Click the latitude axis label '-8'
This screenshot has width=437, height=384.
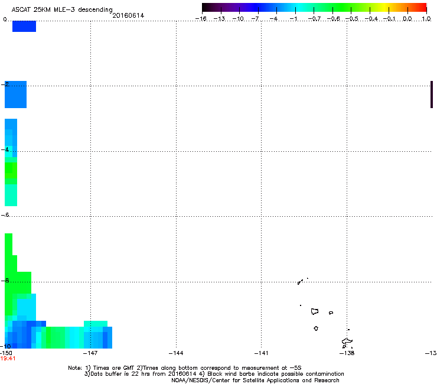click(x=5, y=280)
